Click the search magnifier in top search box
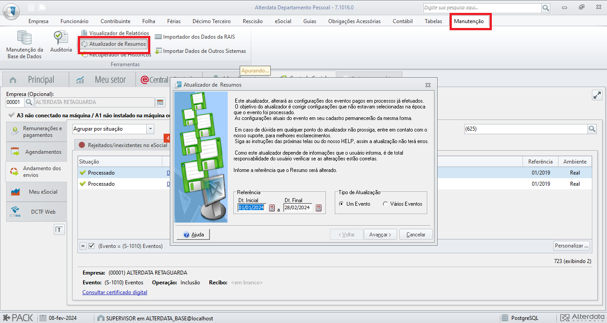 [546, 8]
